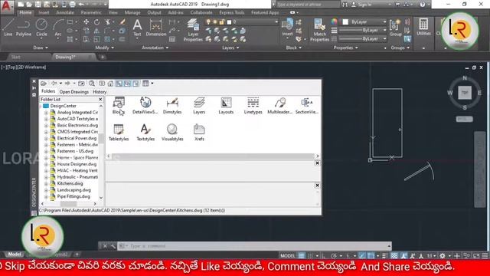This screenshot has width=490, height=276.
Task: Close the Folder List pane
Action: coord(100,99)
